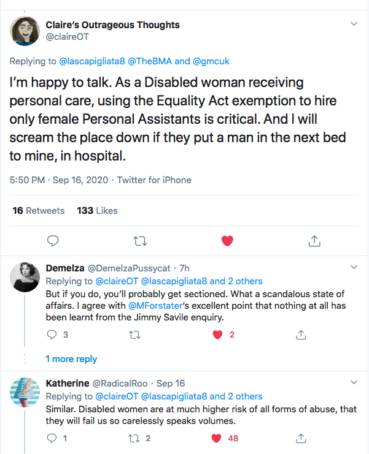View the 16 Retweets list
The height and width of the screenshot is (454, 369).
coord(39,210)
